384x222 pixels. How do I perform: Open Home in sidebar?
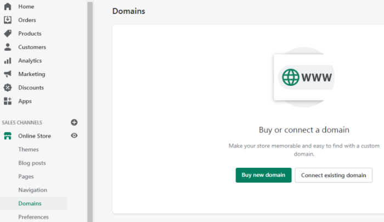[26, 7]
